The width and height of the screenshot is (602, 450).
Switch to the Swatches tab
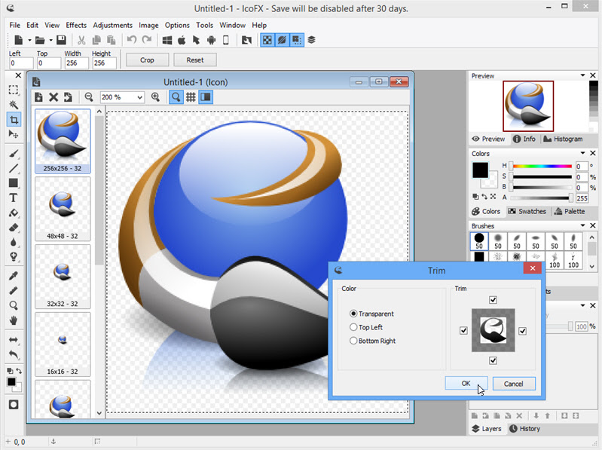(x=527, y=211)
